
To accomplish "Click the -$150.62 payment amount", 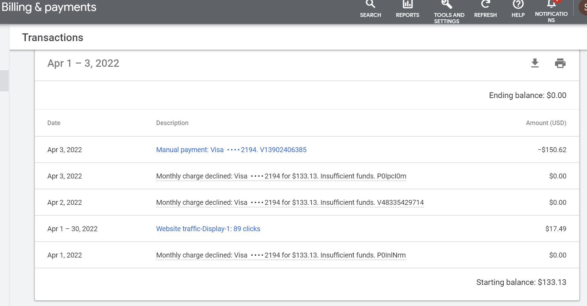I will [x=552, y=150].
